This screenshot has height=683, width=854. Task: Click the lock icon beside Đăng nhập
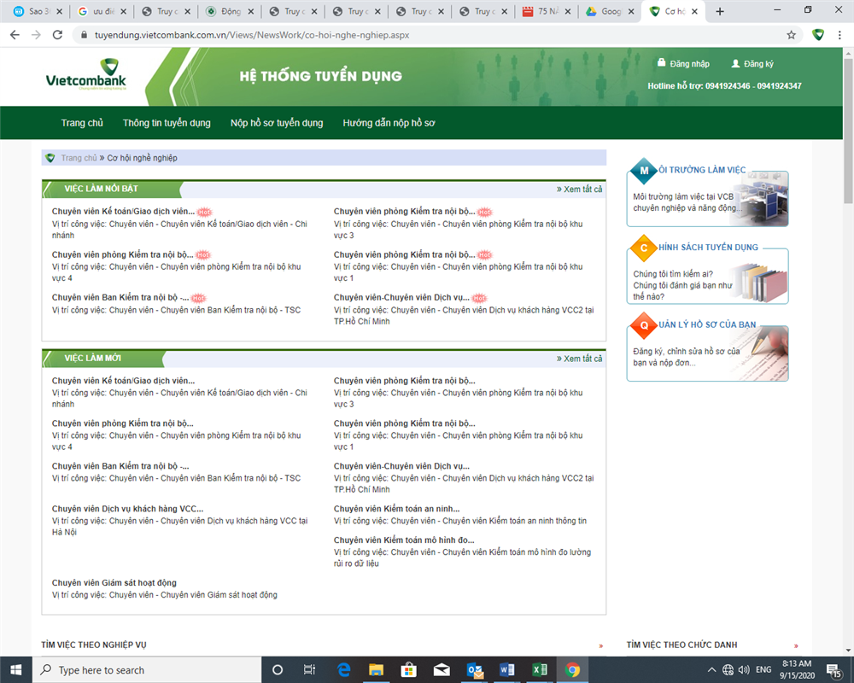(x=661, y=62)
